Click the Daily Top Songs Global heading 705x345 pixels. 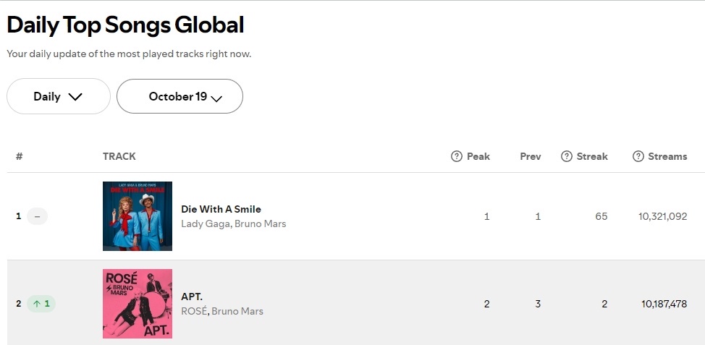pos(125,25)
